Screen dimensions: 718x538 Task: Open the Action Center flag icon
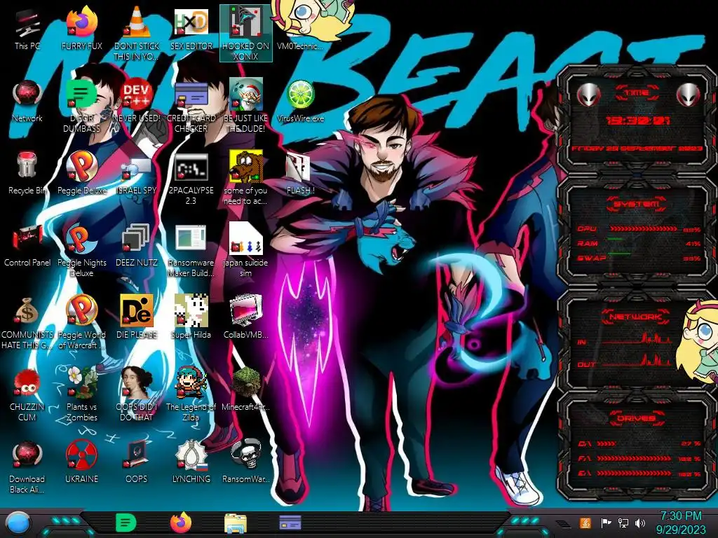click(606, 523)
